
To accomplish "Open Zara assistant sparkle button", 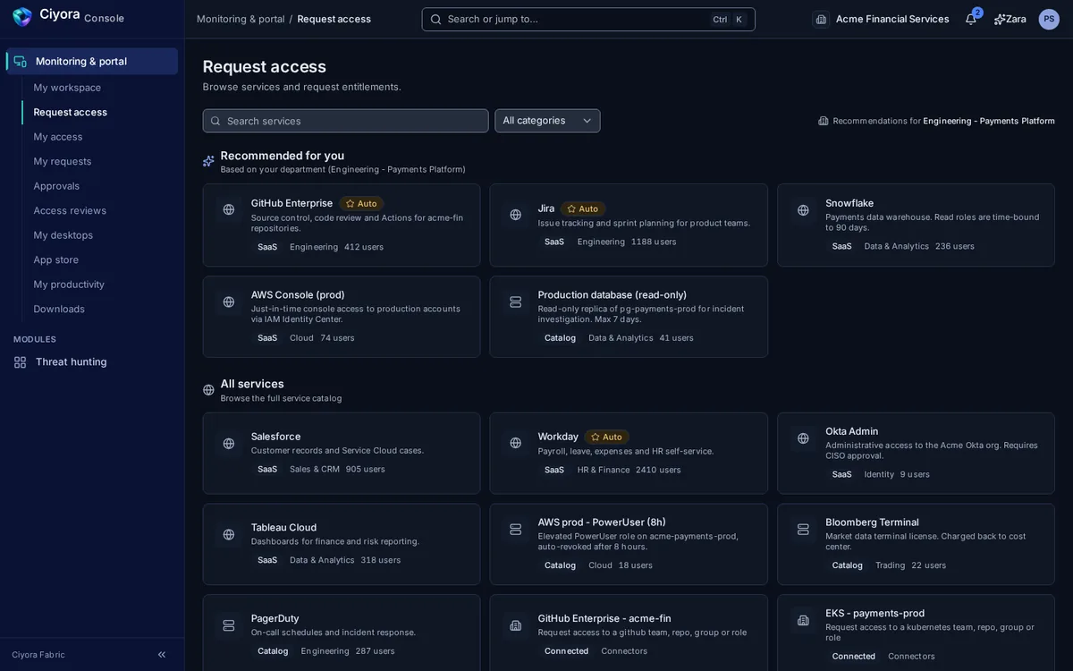I will [1010, 19].
